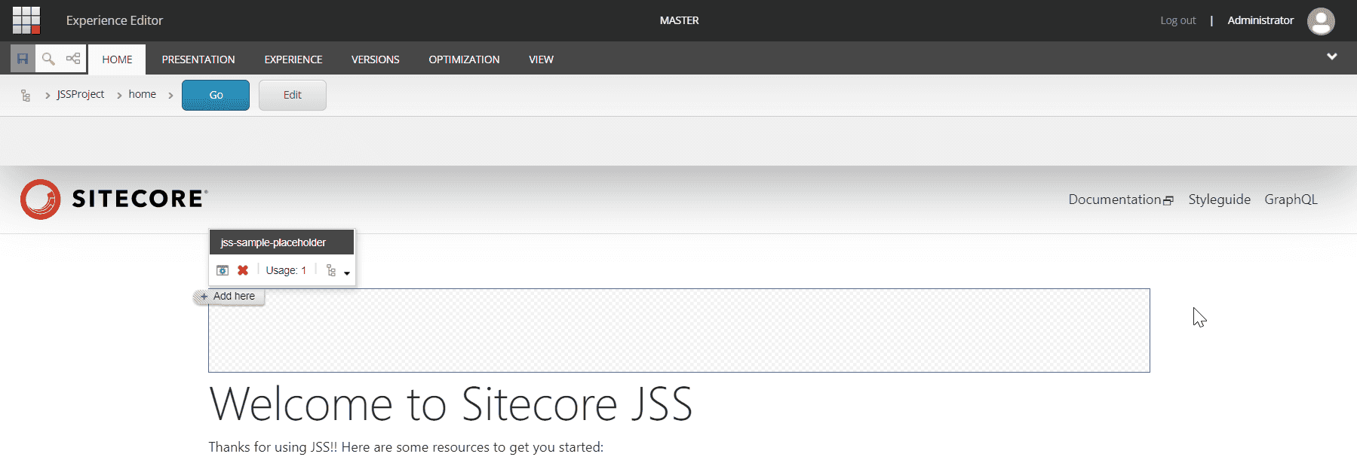Click the tree icon in placeholder toolbar
The height and width of the screenshot is (469, 1357).
[331, 270]
